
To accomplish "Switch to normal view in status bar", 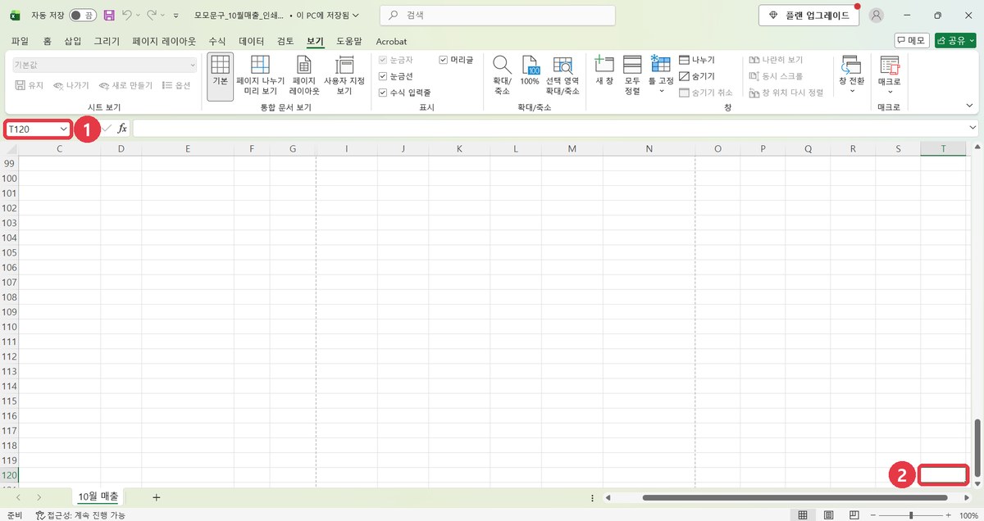I will [803, 514].
